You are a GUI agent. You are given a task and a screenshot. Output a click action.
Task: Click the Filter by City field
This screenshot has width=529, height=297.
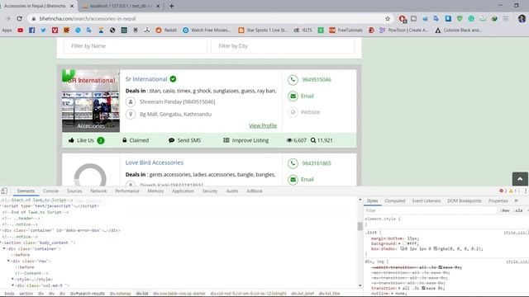[283, 46]
